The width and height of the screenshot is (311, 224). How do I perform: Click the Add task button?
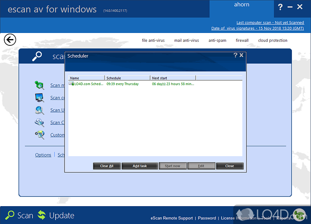click(x=140, y=166)
